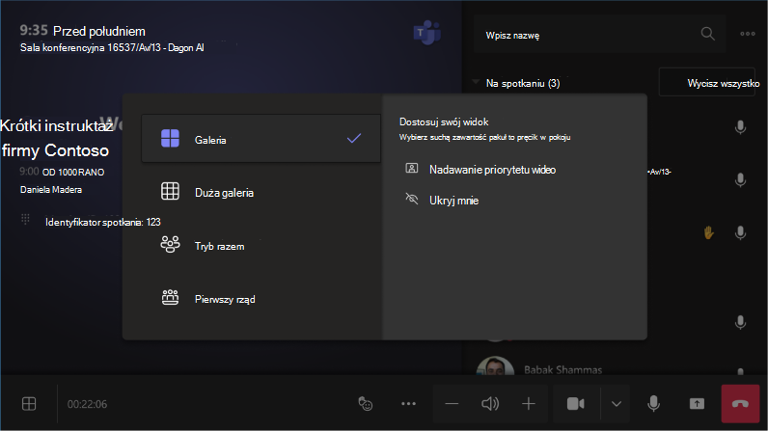
Task: Open the reactions menu
Action: [366, 404]
